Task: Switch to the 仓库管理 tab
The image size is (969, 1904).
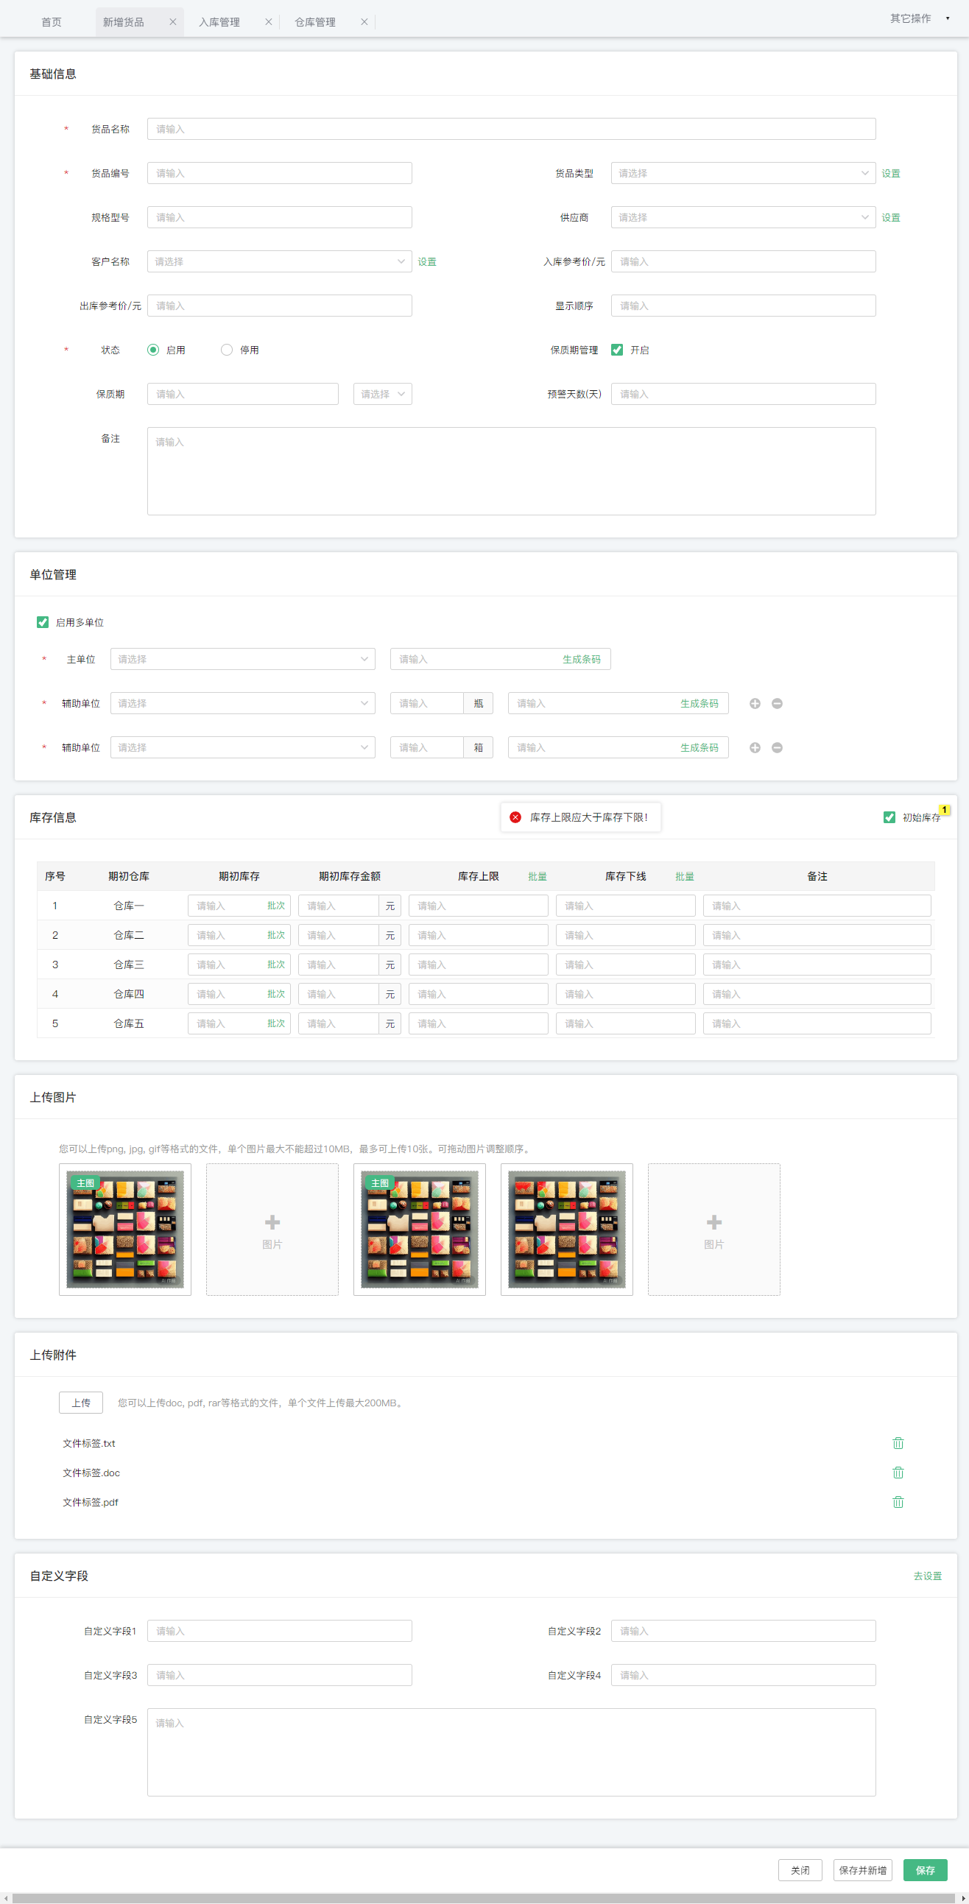Action: click(x=316, y=22)
